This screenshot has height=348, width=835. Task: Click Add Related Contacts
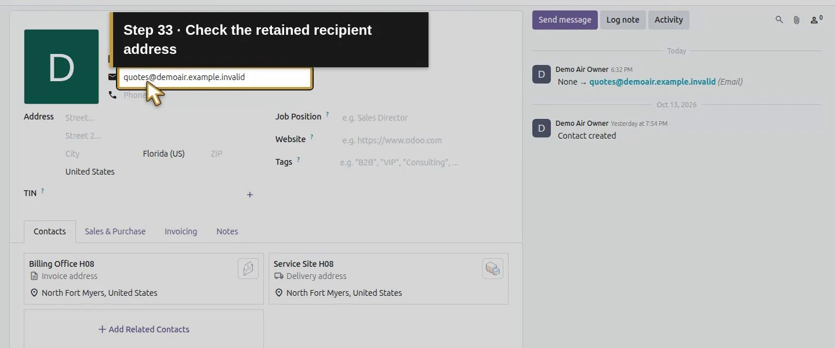point(144,329)
